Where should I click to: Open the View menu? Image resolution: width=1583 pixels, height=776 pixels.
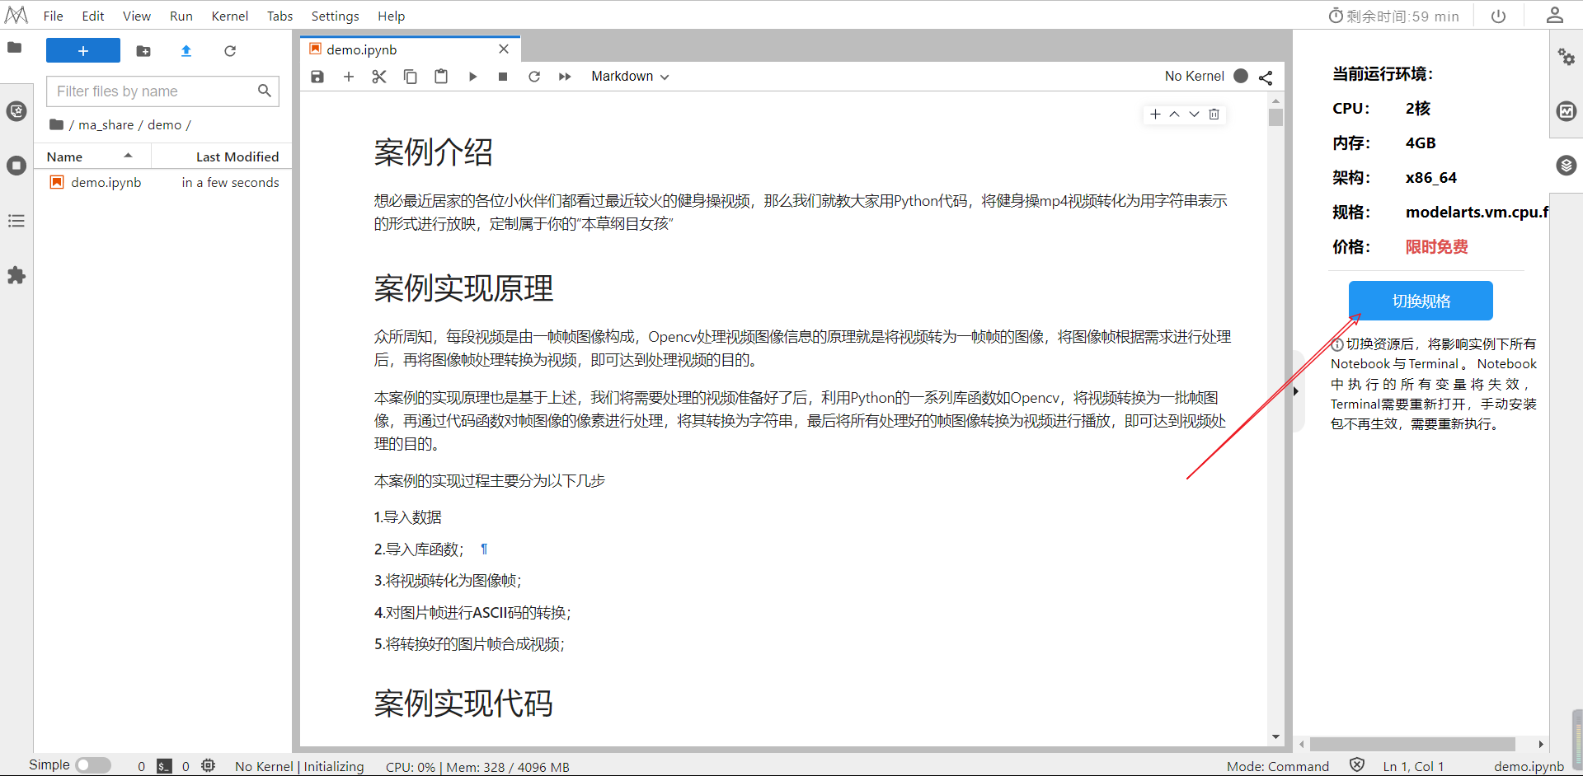(137, 16)
